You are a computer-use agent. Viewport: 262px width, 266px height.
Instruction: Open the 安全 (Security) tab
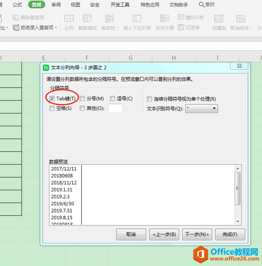tap(95, 5)
